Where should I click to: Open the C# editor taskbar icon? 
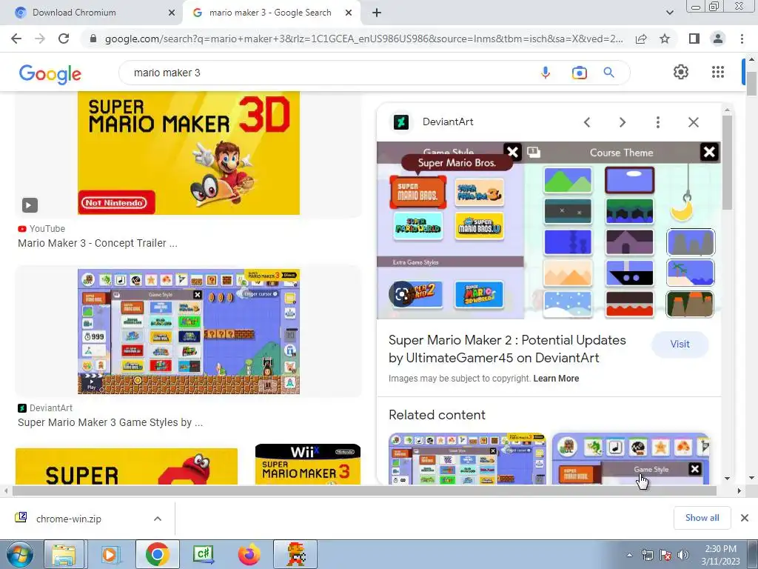[203, 554]
